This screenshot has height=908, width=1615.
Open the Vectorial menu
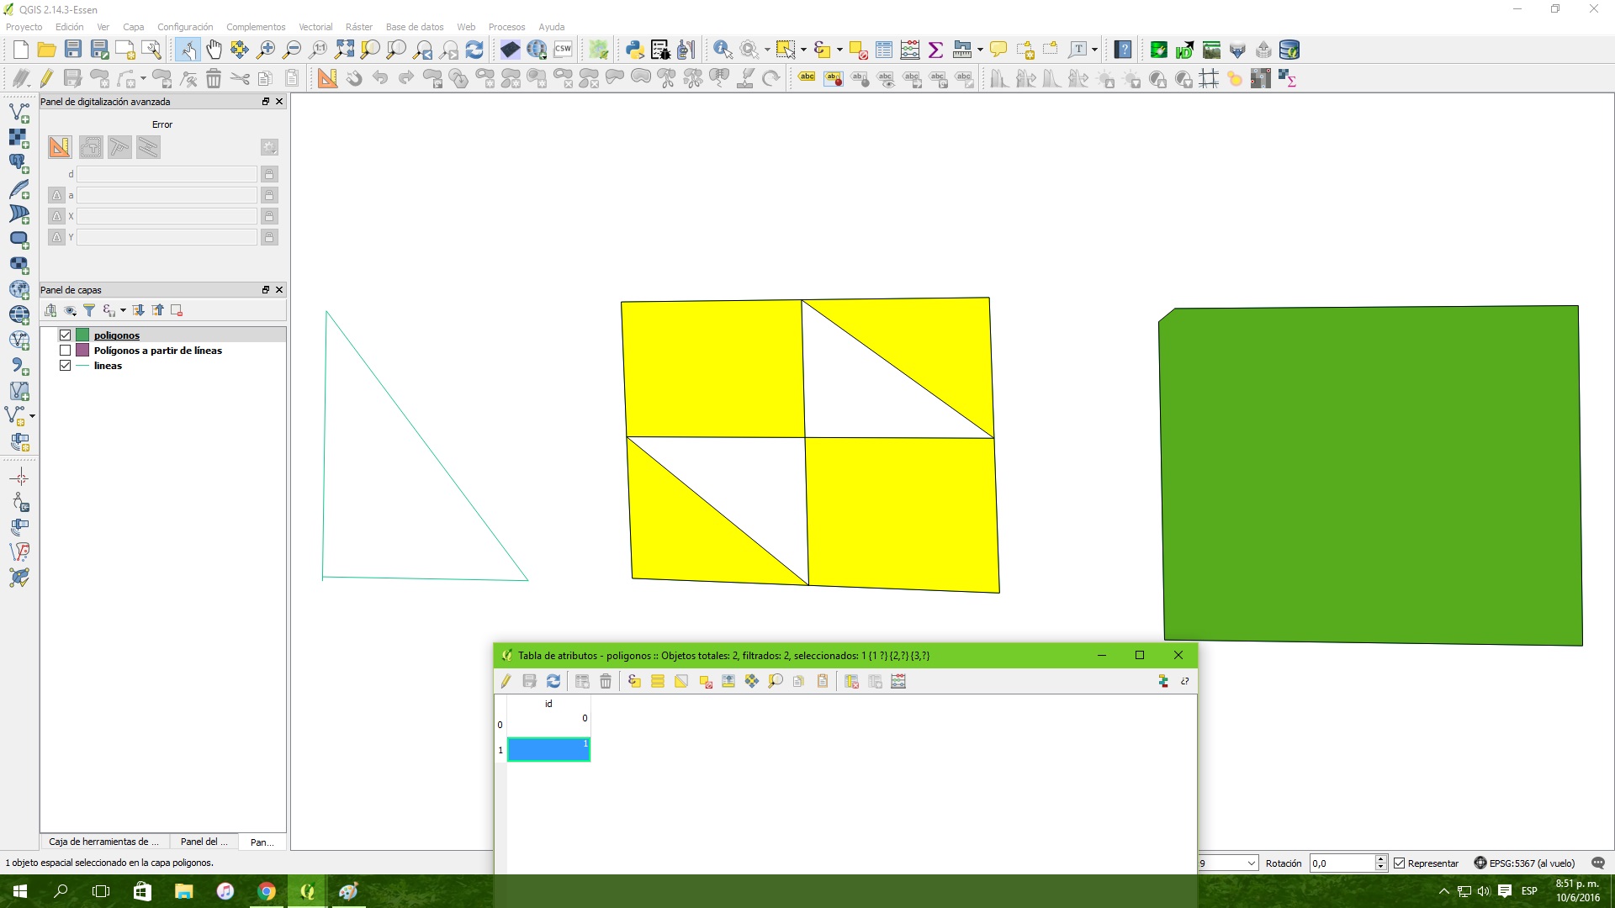click(x=315, y=27)
